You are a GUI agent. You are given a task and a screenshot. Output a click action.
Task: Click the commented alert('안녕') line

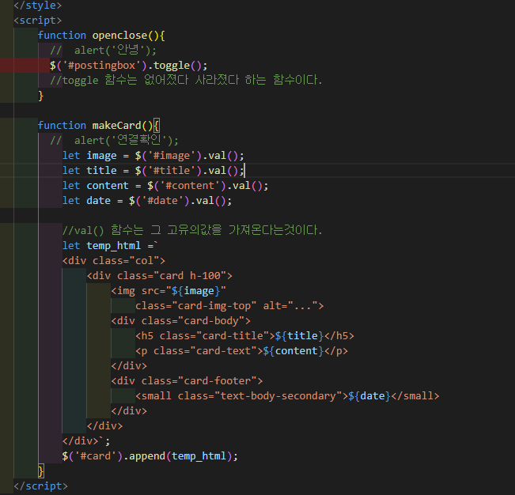103,51
